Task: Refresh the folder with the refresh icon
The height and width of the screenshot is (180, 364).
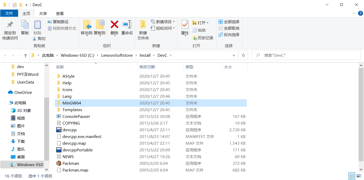Action: coord(243,55)
